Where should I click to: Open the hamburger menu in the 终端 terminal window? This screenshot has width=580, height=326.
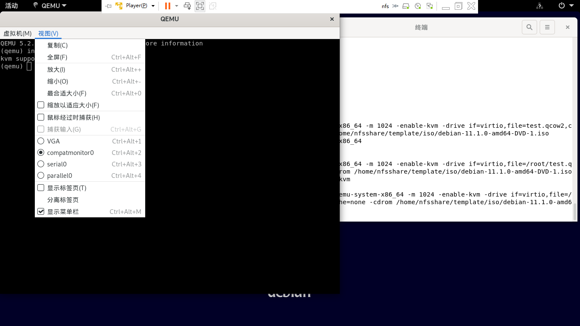pyautogui.click(x=548, y=27)
